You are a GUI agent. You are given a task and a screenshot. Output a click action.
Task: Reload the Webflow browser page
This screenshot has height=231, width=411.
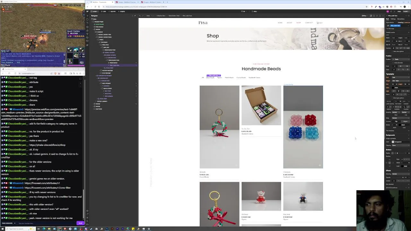click(x=95, y=6)
